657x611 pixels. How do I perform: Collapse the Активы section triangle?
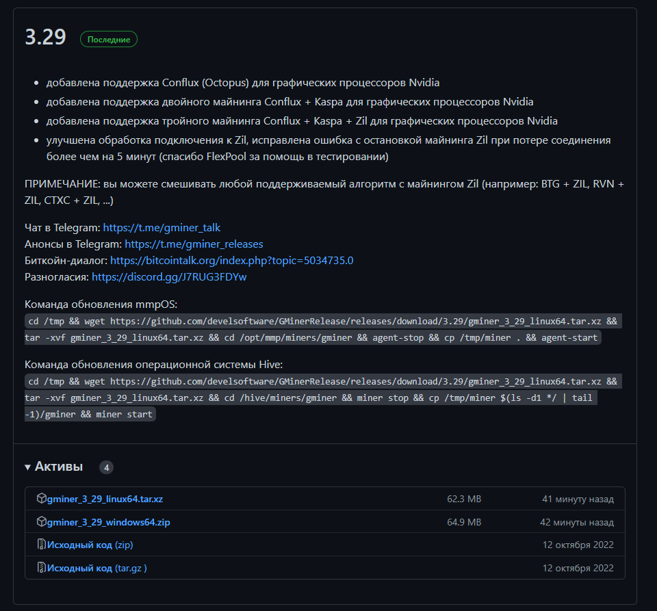[27, 467]
